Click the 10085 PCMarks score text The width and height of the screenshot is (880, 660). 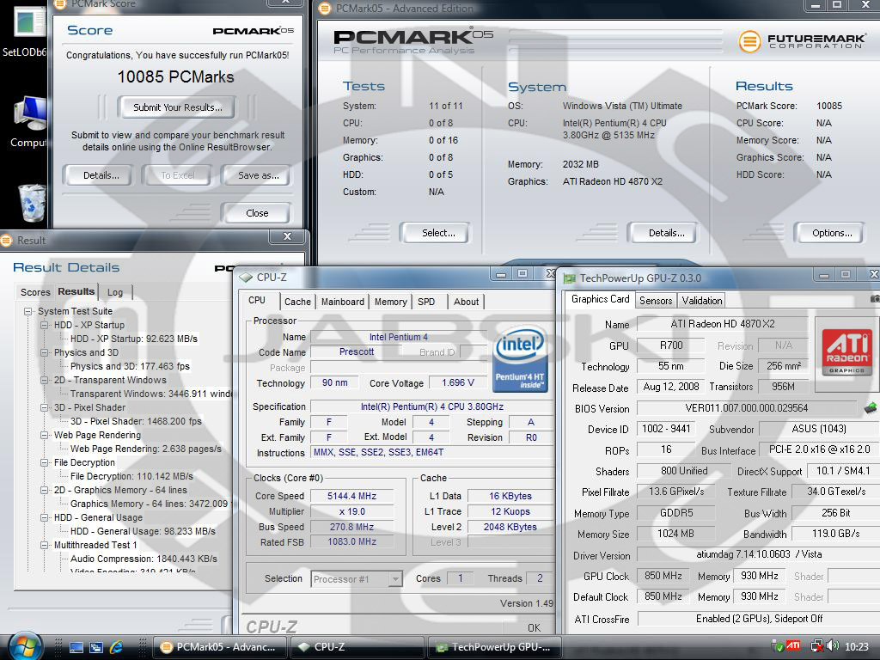tap(175, 76)
